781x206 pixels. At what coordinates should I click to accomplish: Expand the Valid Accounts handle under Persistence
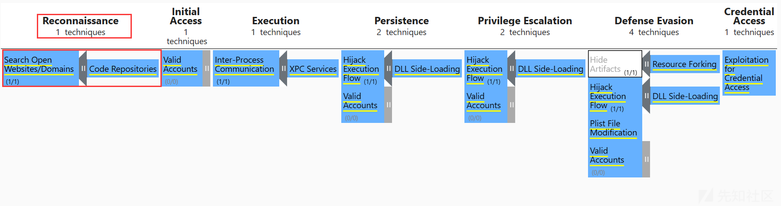pos(388,105)
